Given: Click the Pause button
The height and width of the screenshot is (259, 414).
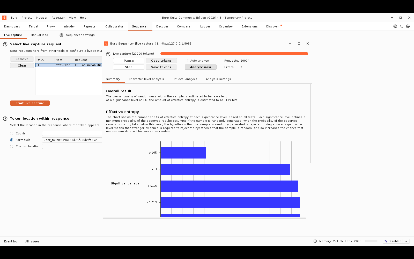Looking at the screenshot, I should pyautogui.click(x=129, y=61).
